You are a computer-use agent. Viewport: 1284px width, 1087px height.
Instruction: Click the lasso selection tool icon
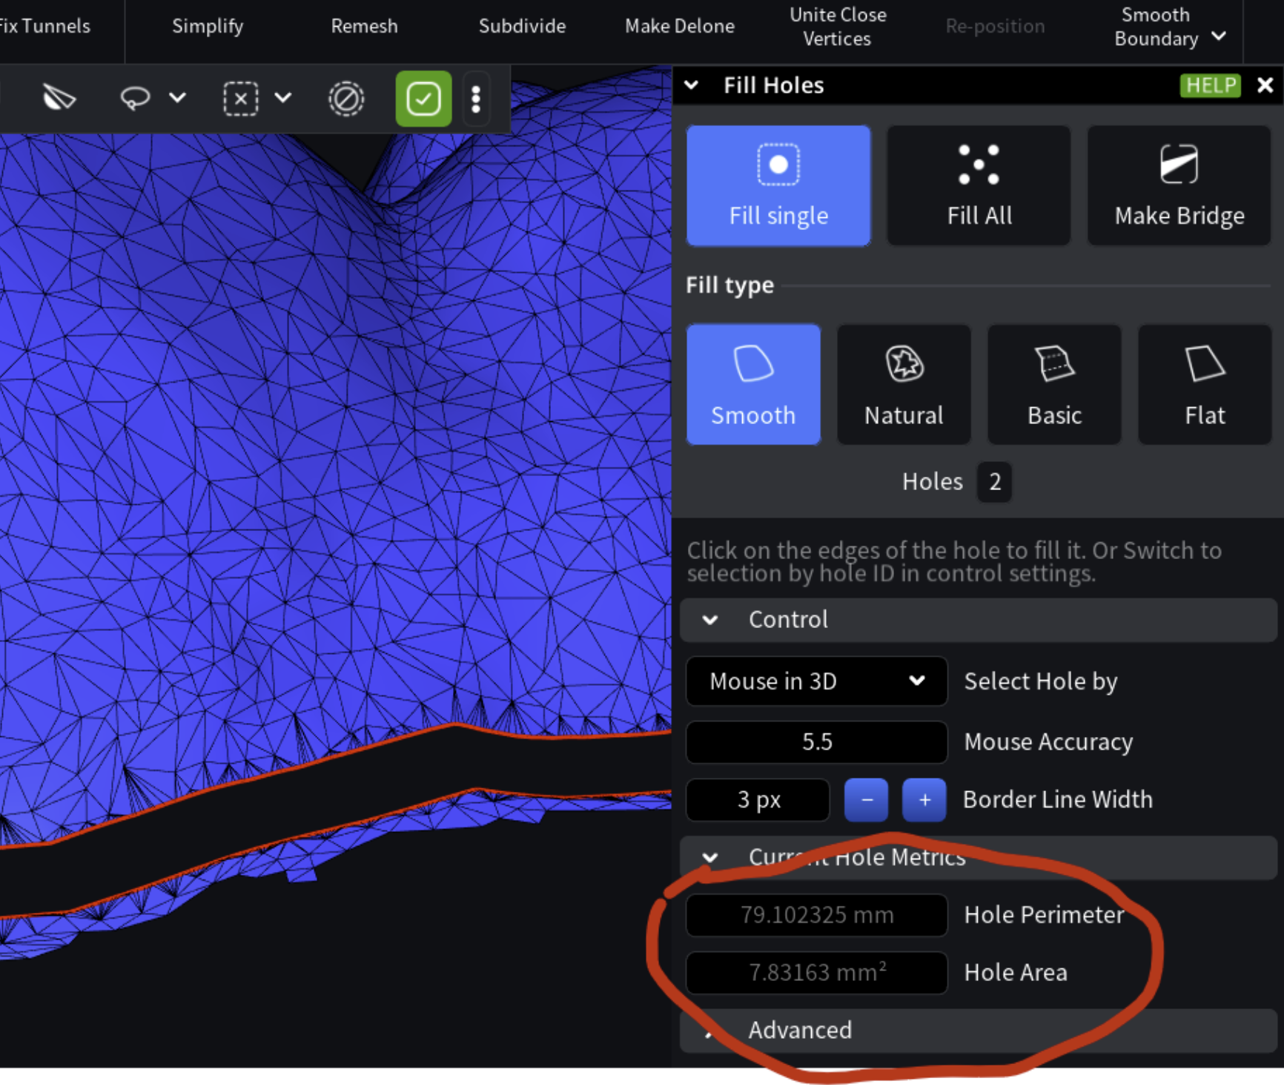tap(135, 98)
